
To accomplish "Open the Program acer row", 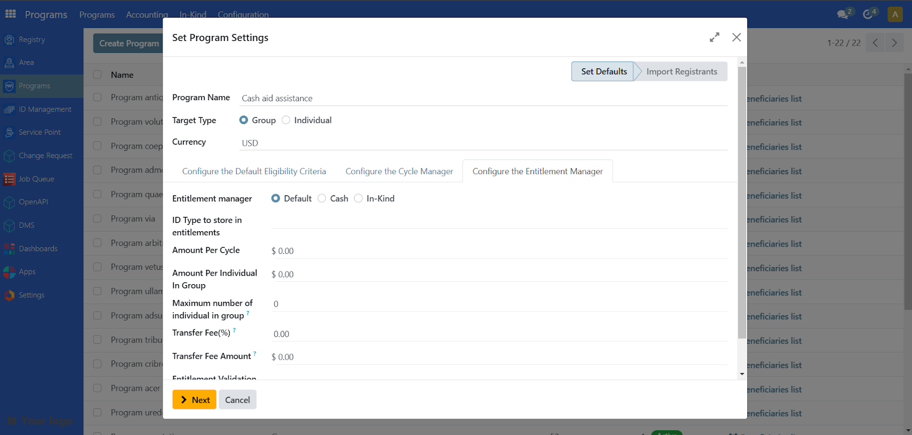I will click(136, 388).
